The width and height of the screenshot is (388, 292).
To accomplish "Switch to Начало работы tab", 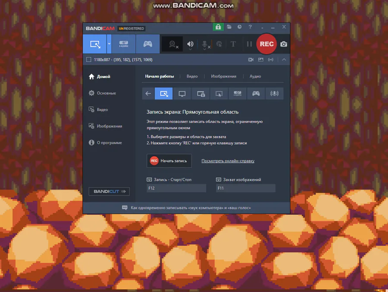I will [160, 76].
